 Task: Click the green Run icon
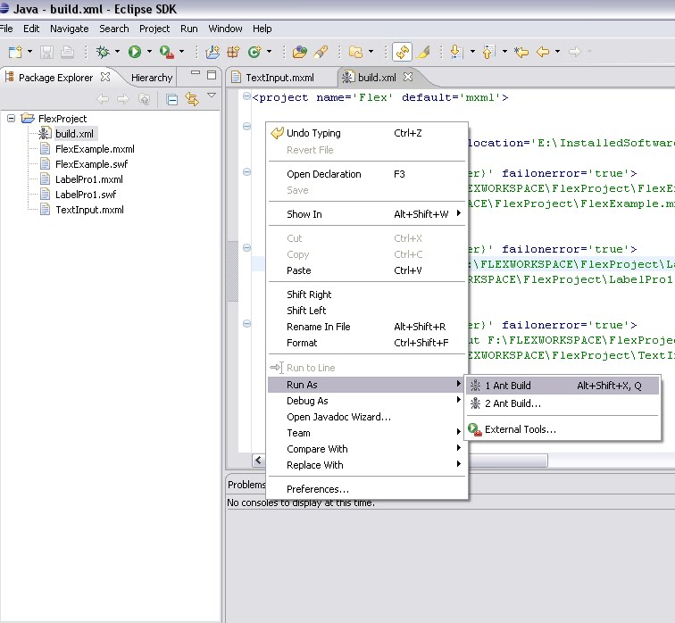click(134, 52)
